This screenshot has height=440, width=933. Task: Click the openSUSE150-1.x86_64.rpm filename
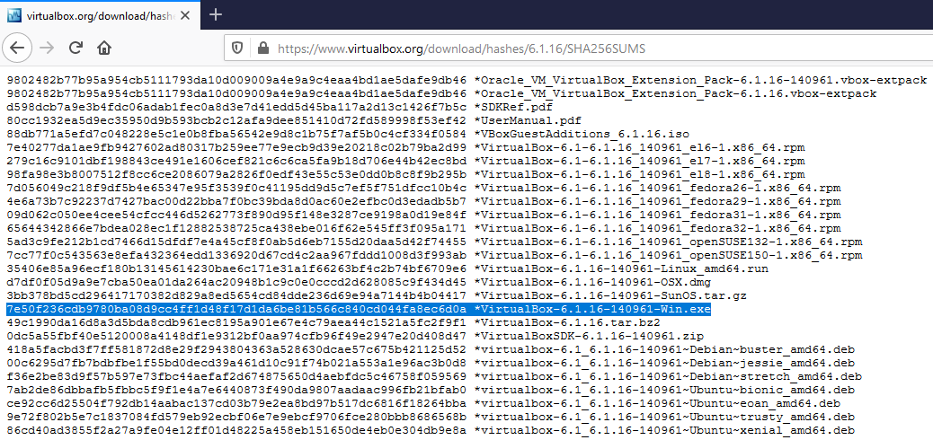click(668, 255)
